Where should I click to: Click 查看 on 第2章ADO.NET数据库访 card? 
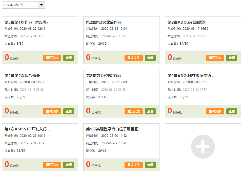232,111
